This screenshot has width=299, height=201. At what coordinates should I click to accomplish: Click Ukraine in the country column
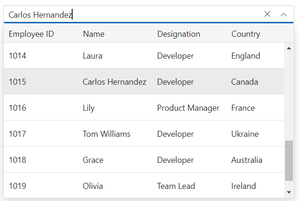(245, 134)
